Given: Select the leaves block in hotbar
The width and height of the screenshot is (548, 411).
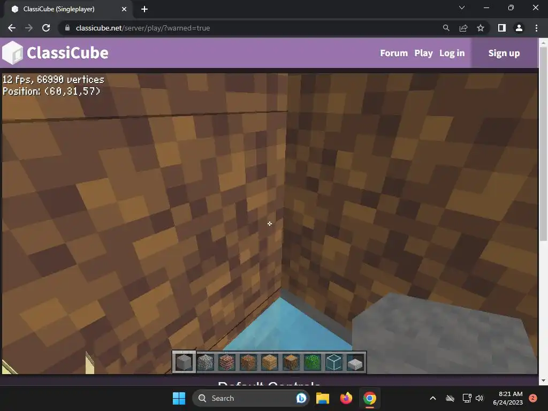Looking at the screenshot, I should [312, 362].
